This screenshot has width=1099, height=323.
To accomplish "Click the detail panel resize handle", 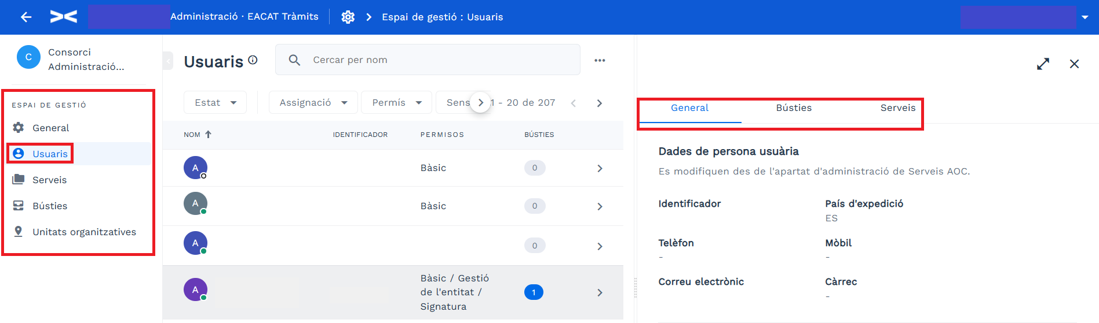I will [x=636, y=288].
